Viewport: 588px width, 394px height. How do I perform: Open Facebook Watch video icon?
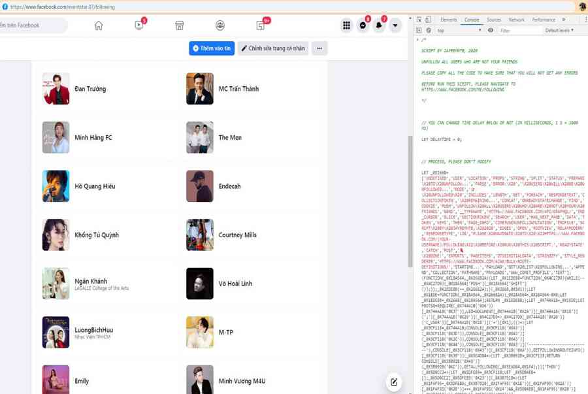pos(139,25)
